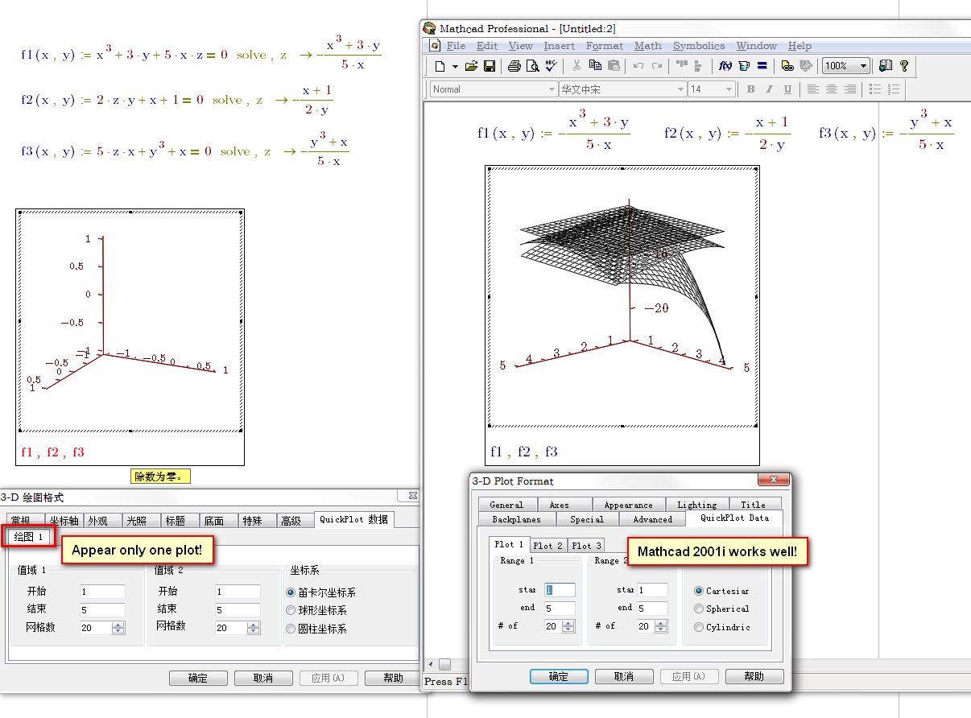Select the 圆柱坐标系 radio button
971x718 pixels.
pos(291,629)
